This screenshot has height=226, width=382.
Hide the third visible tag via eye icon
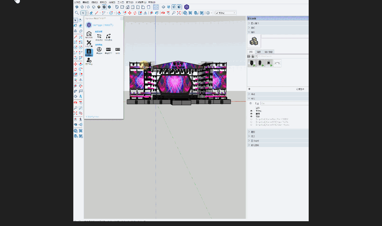(251, 116)
